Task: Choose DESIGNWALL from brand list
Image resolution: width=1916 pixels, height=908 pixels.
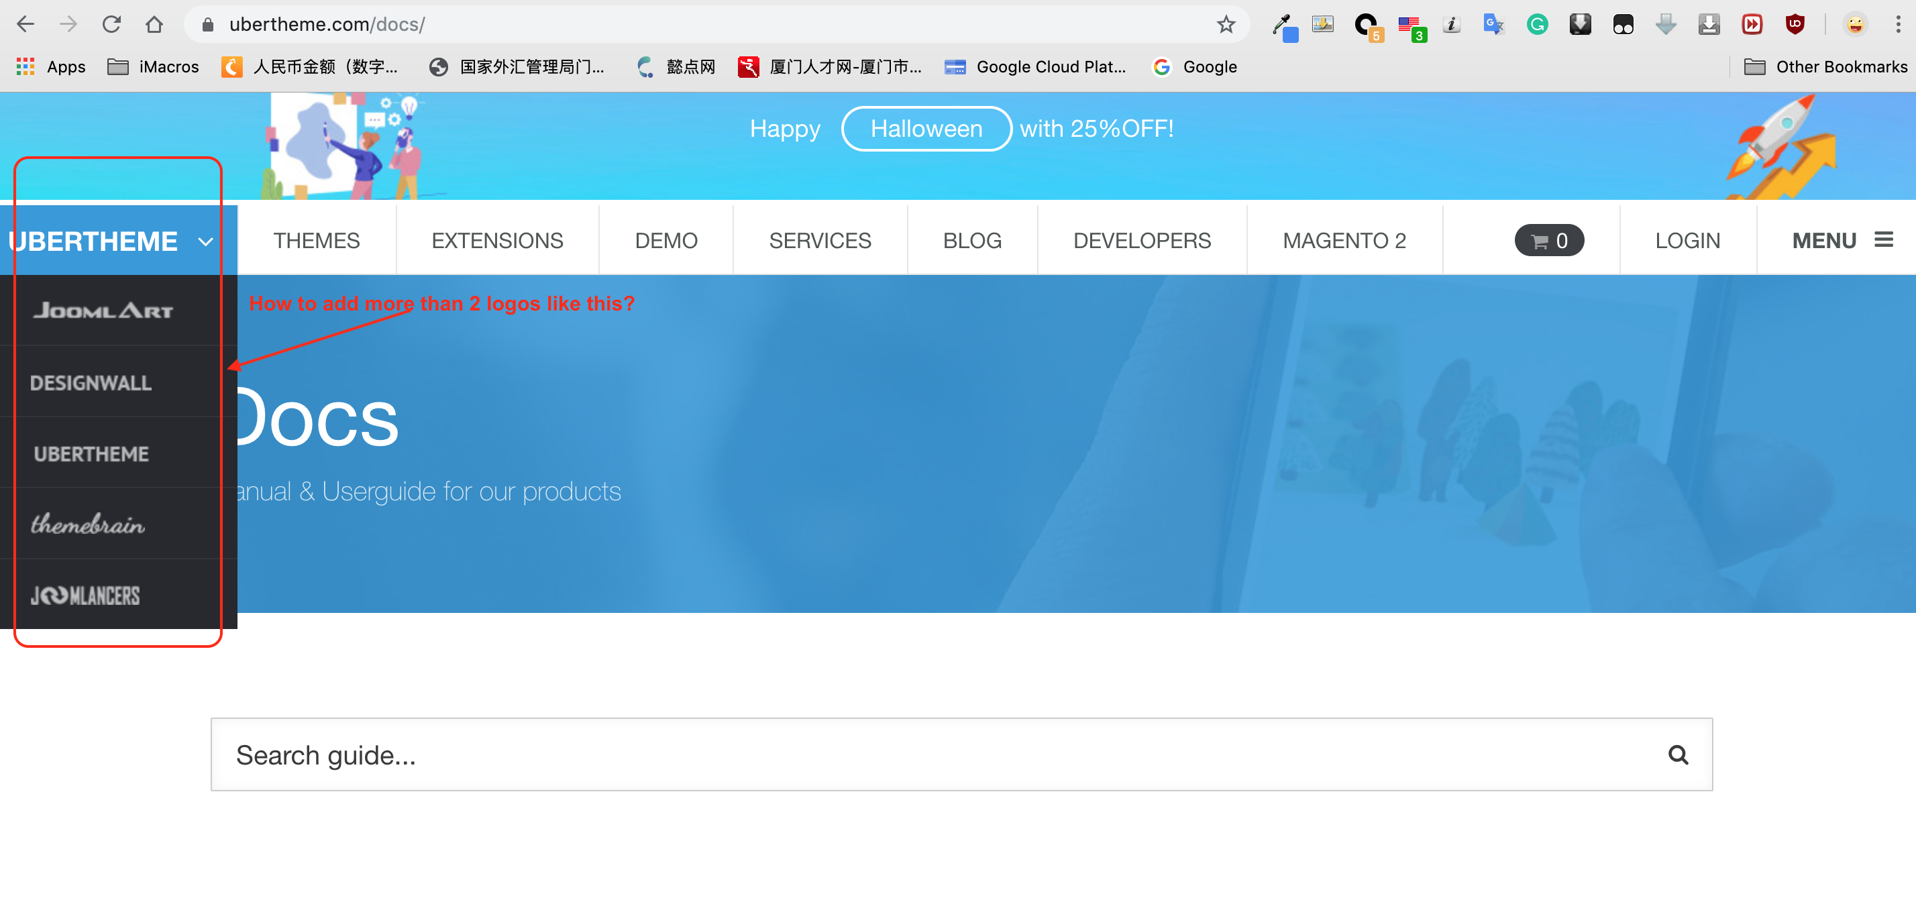Action: coord(91,383)
